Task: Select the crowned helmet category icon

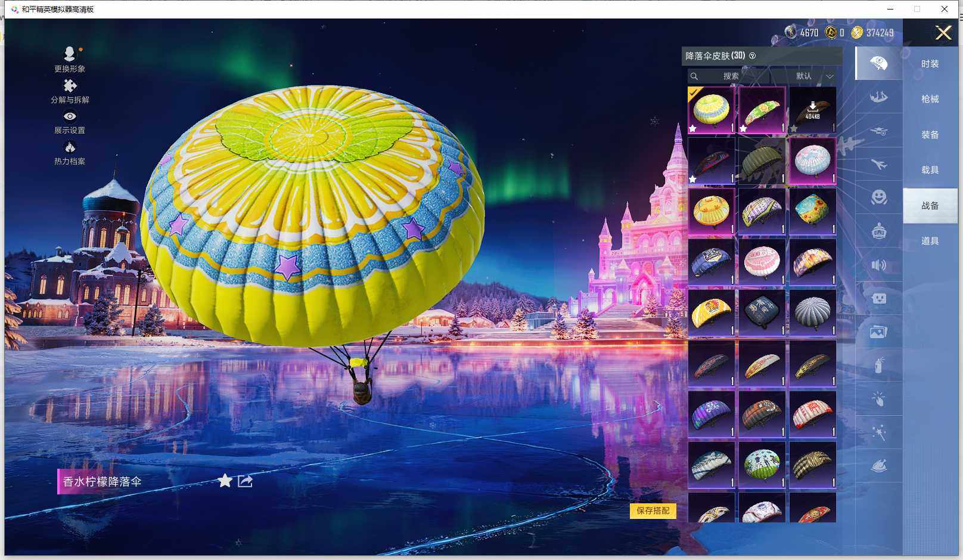Action: coord(878,231)
